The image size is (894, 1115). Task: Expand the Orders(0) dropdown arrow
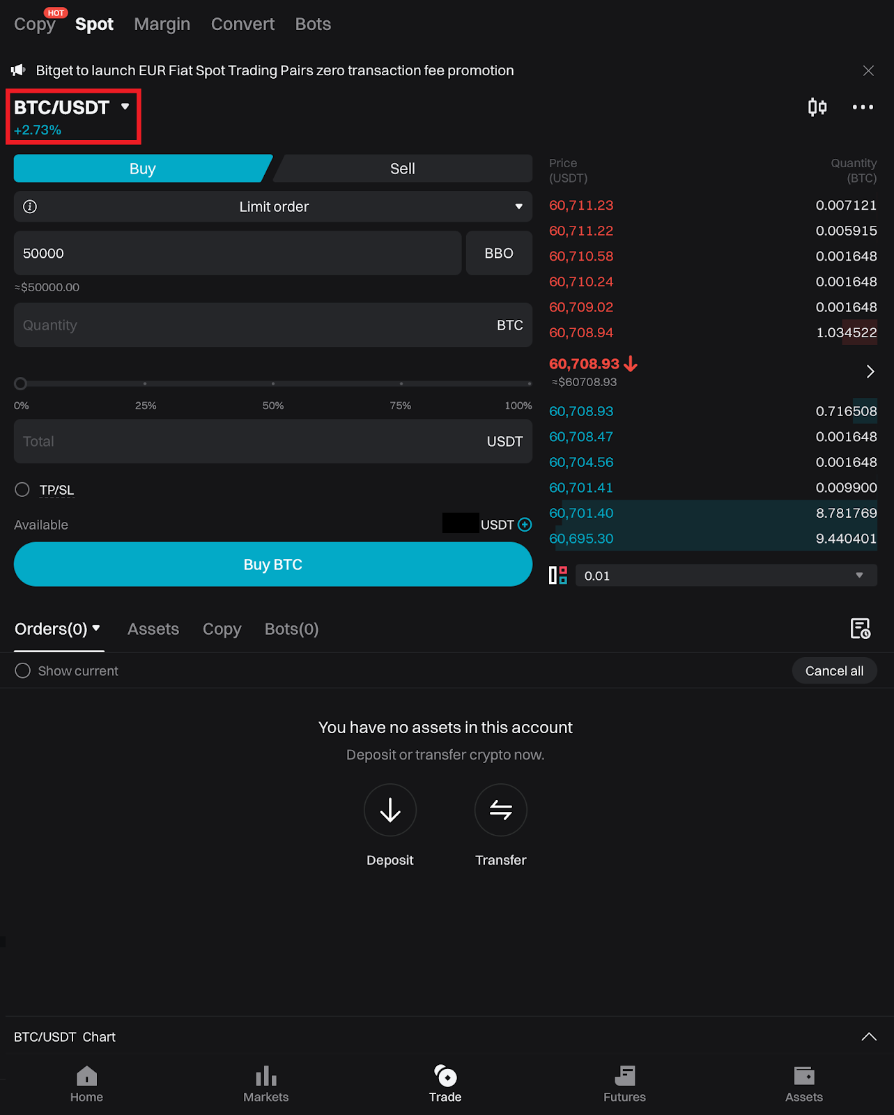(96, 628)
